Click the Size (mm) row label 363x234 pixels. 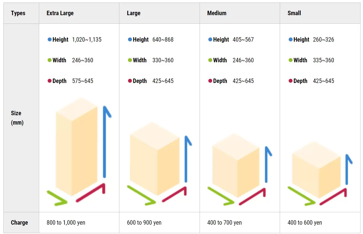tap(17, 118)
